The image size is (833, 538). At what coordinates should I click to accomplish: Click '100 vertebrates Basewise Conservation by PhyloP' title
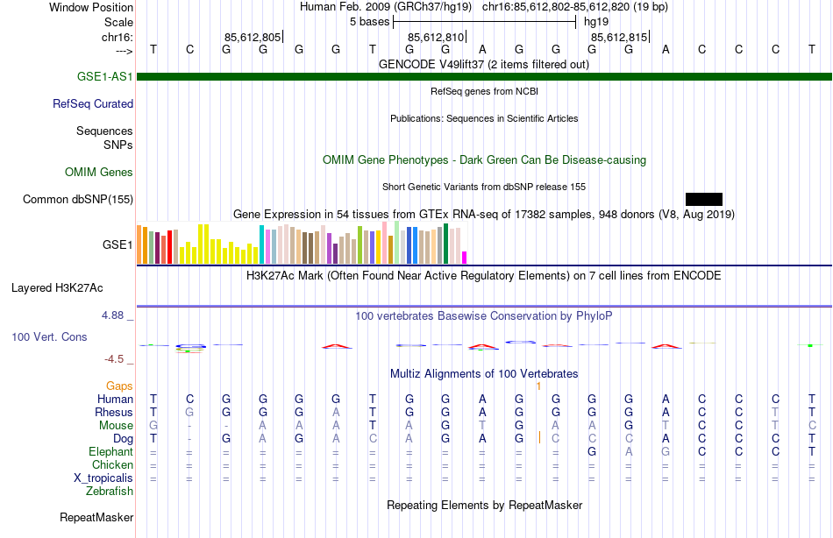[484, 316]
